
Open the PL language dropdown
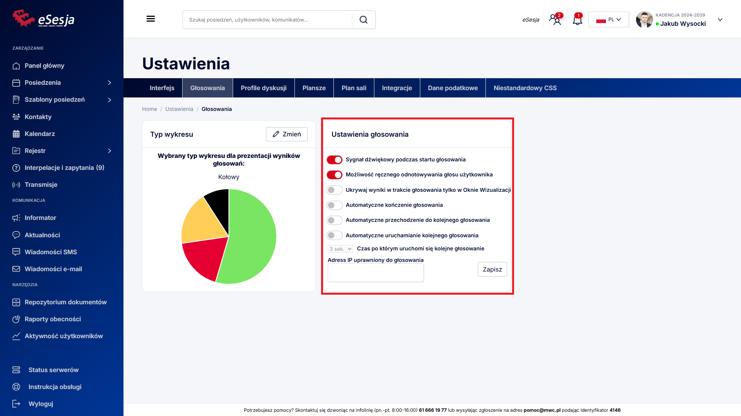pyautogui.click(x=608, y=20)
